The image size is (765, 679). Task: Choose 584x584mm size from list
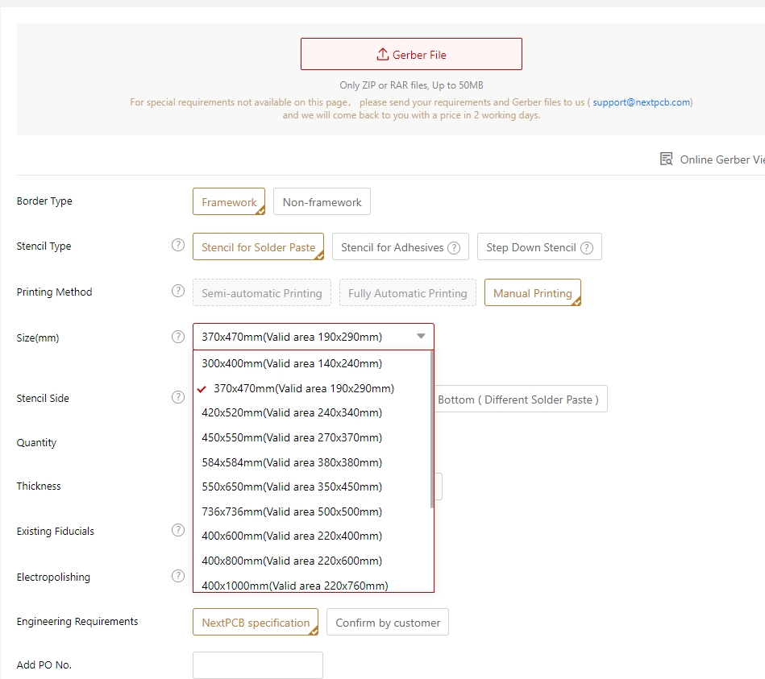pyautogui.click(x=292, y=462)
